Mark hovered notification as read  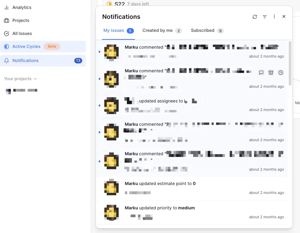click(x=261, y=73)
